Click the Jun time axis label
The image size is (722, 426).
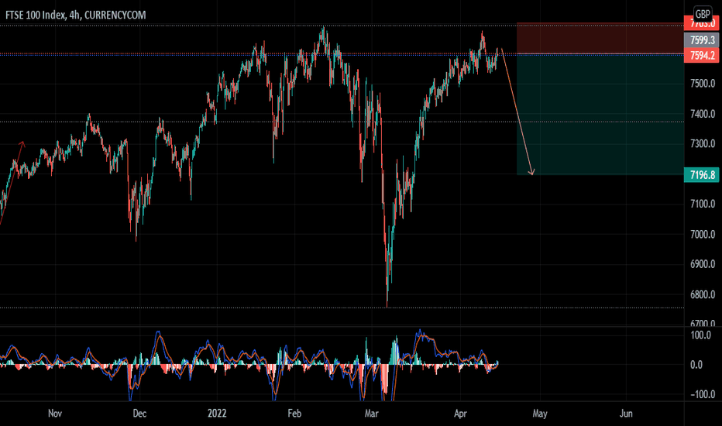tap(626, 414)
